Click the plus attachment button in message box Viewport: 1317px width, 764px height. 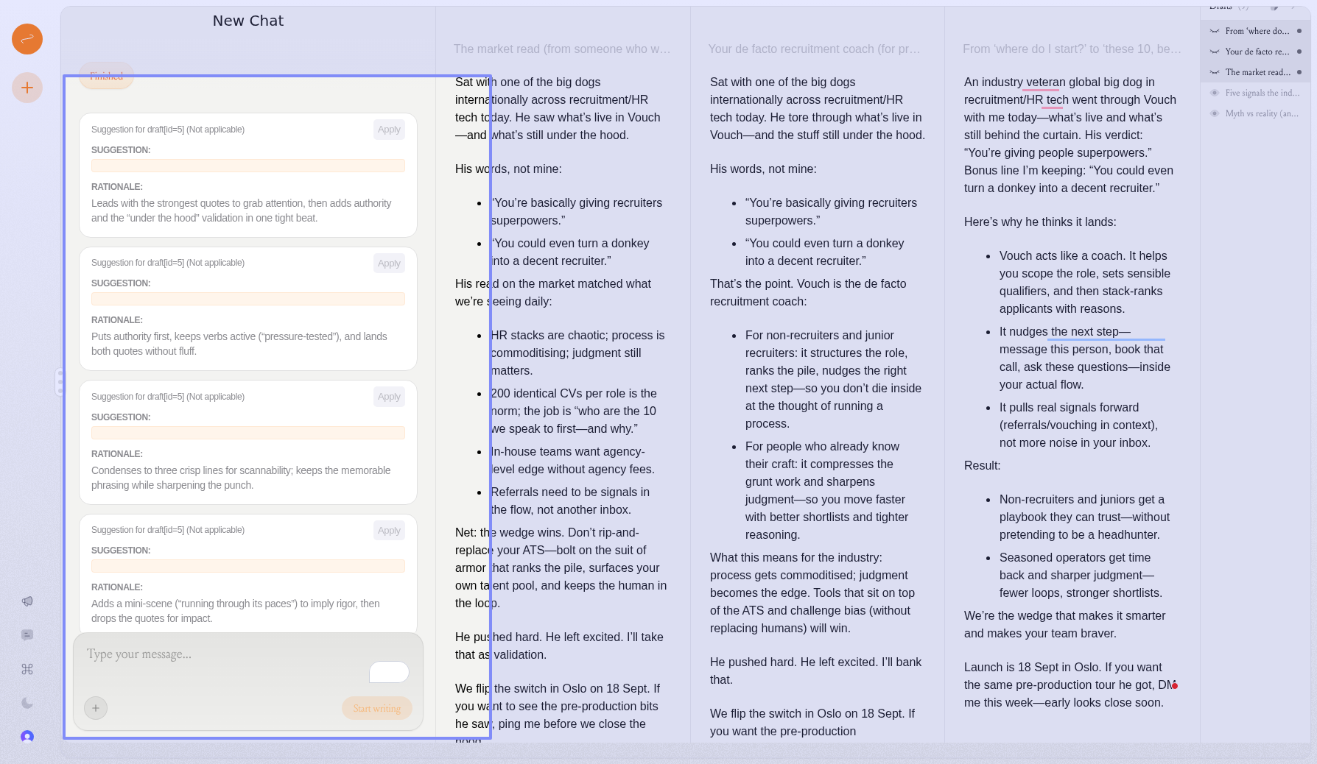96,708
